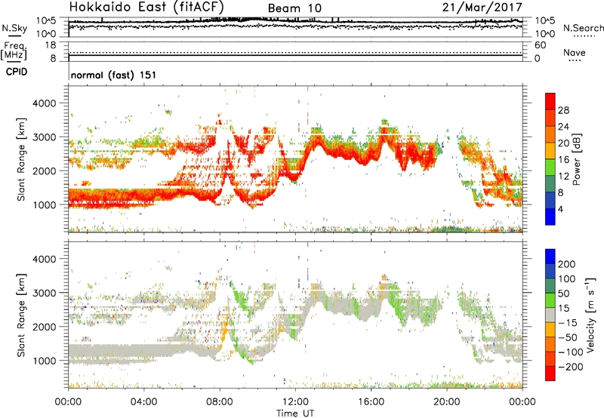604x418 pixels.
Task: Select the '12' value on the power colorbar
Action: pos(563,177)
